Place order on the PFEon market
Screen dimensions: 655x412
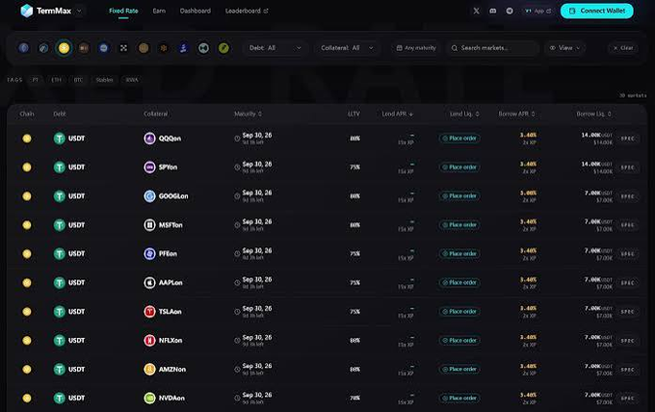tap(459, 254)
